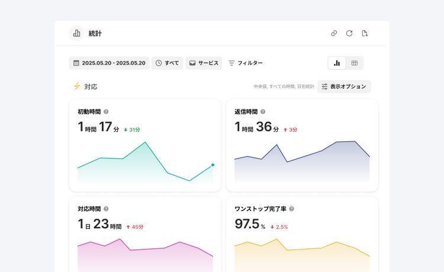This screenshot has height=272, width=444.
Task: Refresh statistics with the reload icon
Action: pos(349,33)
